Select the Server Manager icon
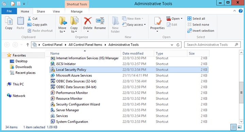 tap(53, 110)
